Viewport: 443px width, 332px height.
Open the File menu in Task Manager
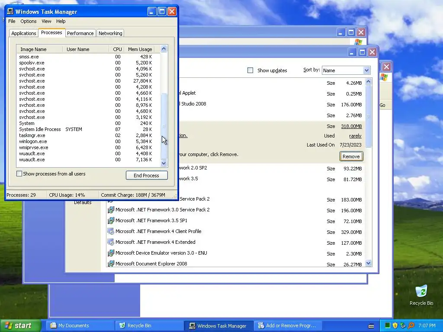point(12,21)
